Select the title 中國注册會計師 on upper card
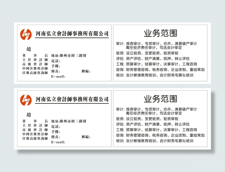 35,68
